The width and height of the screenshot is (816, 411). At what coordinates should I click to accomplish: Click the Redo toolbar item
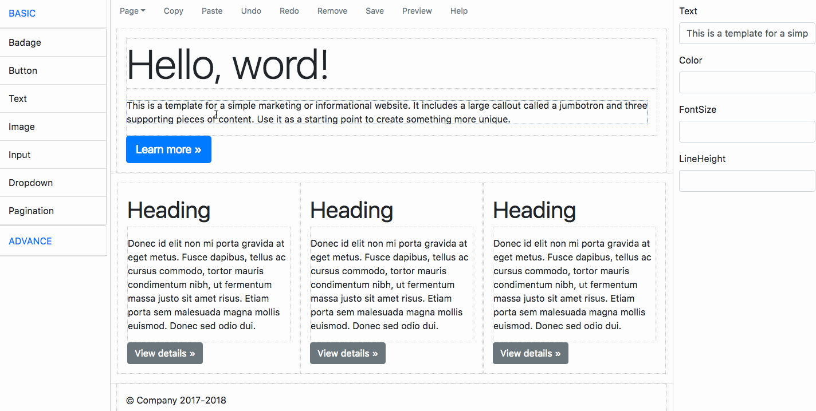pos(289,11)
